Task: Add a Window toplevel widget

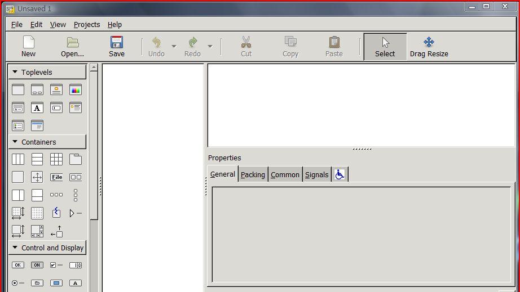Action: click(x=18, y=89)
